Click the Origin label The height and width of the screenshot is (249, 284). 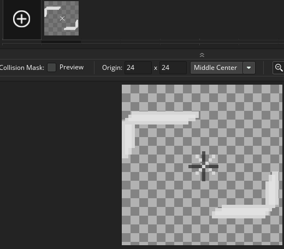pos(112,68)
